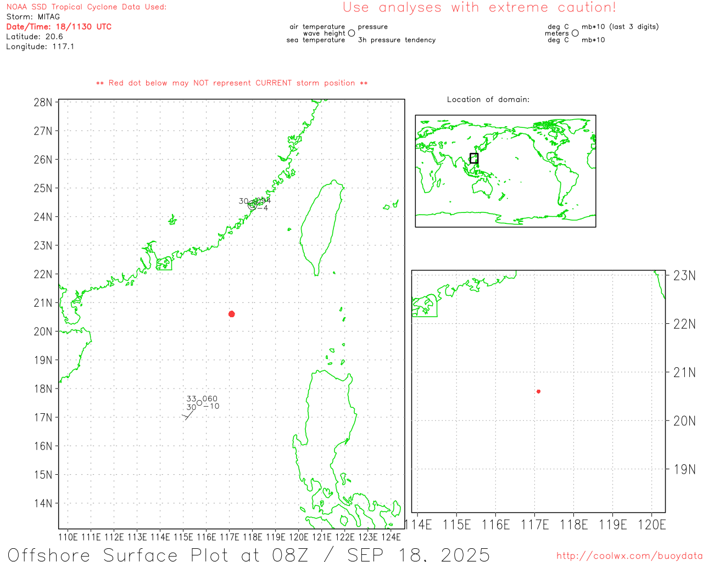Click the green Hong Kong box on the main map
Viewport: 703px width, 562px height.
pyautogui.click(x=164, y=263)
